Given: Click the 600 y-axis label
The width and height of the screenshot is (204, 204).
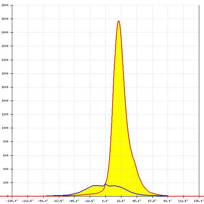Looking at the screenshot, I should pos(6,155).
